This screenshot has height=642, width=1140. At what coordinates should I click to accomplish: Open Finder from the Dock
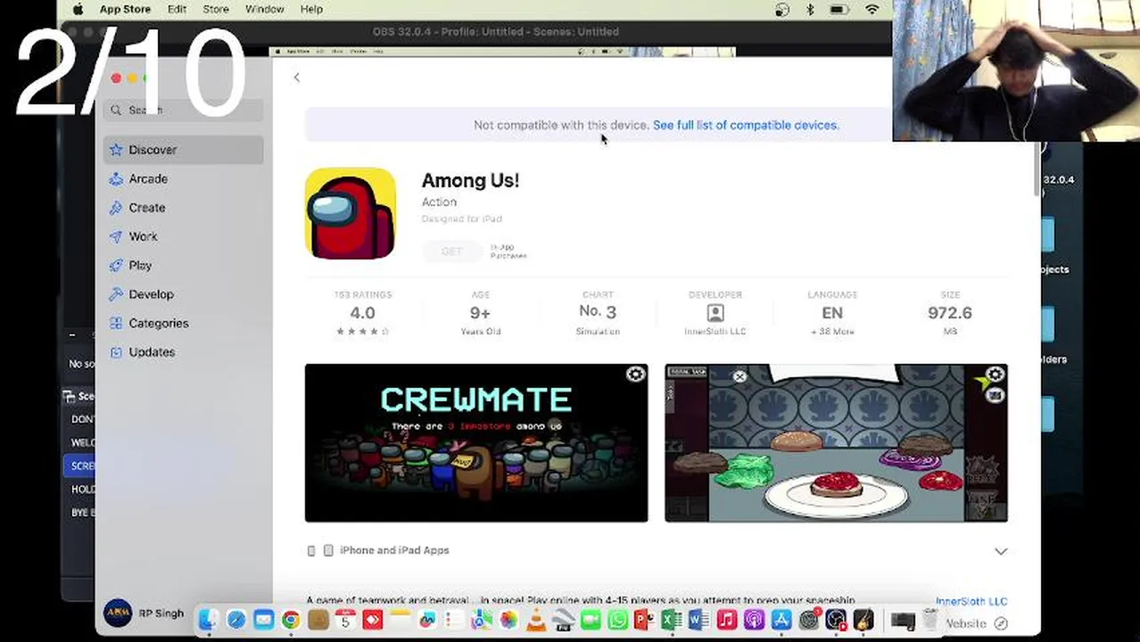click(x=208, y=620)
